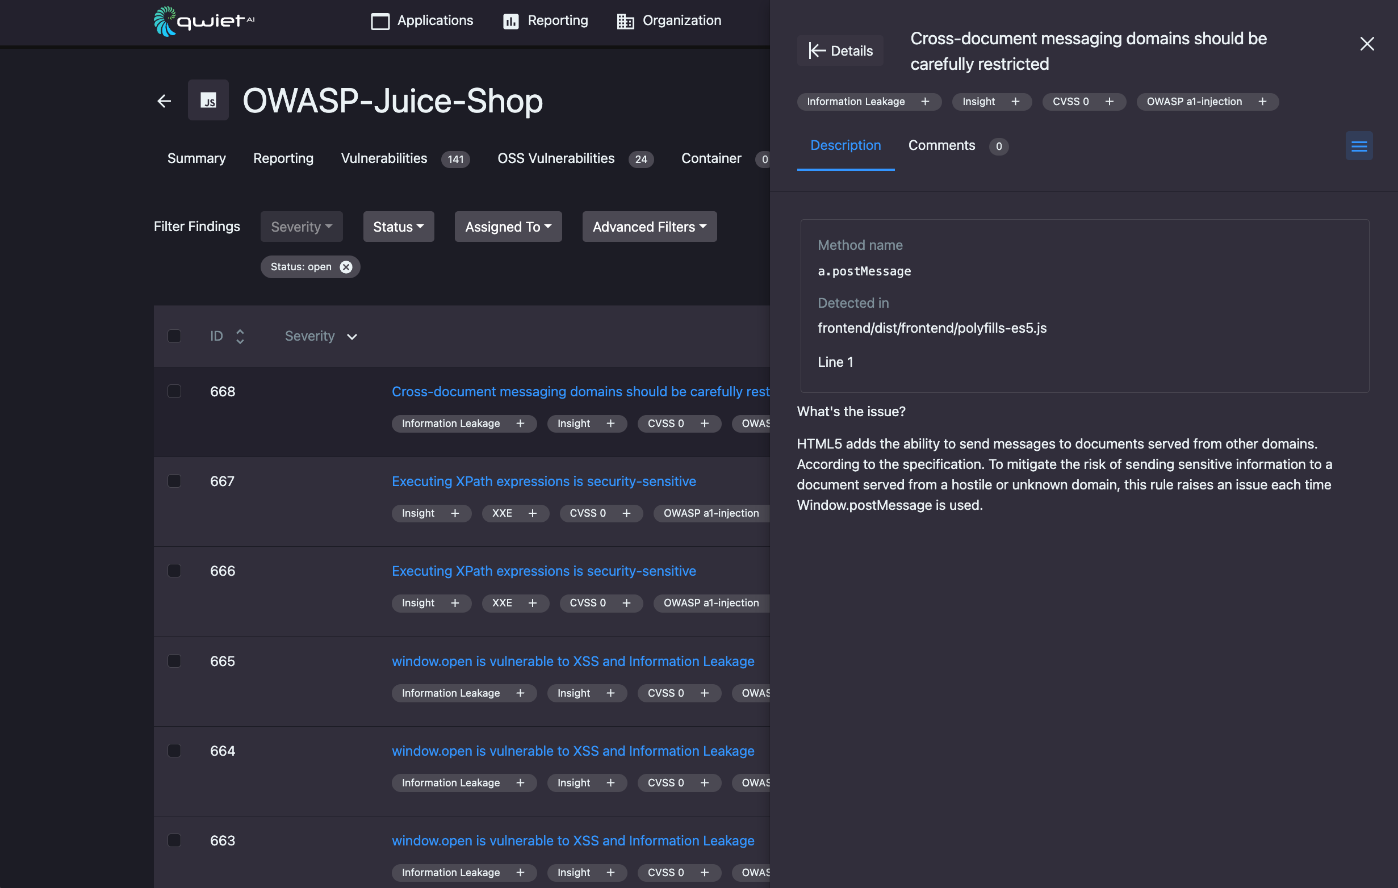The height and width of the screenshot is (888, 1398).
Task: Open finding 666 Executing XPath expressions link
Action: tap(543, 571)
